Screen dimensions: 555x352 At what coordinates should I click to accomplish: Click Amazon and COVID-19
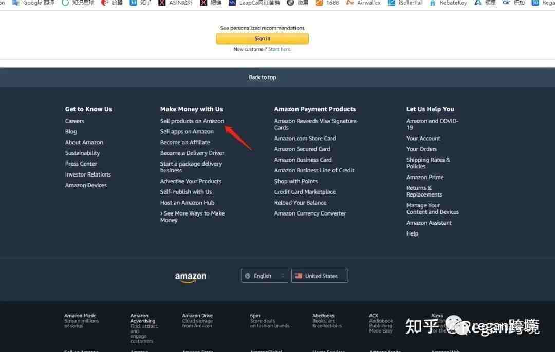432,124
